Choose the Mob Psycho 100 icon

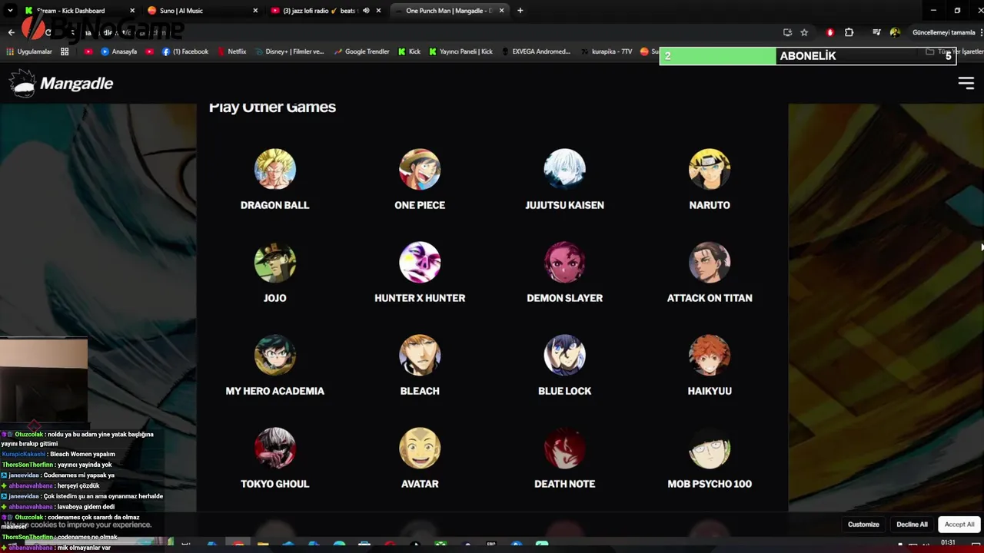click(x=710, y=448)
